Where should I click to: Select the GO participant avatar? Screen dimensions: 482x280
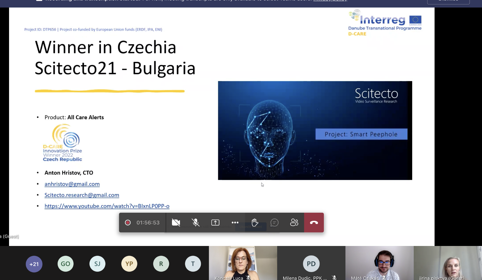[x=66, y=264]
